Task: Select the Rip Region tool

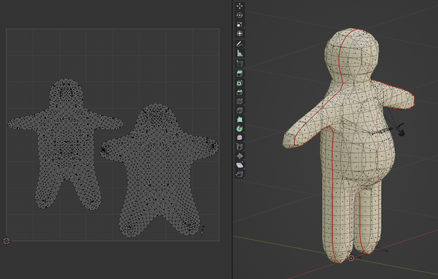Action: pos(239,175)
